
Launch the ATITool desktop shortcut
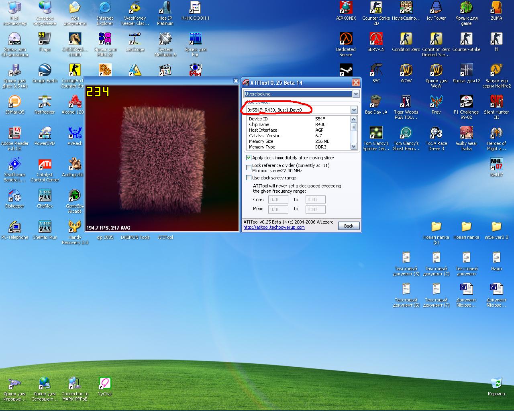click(165, 237)
